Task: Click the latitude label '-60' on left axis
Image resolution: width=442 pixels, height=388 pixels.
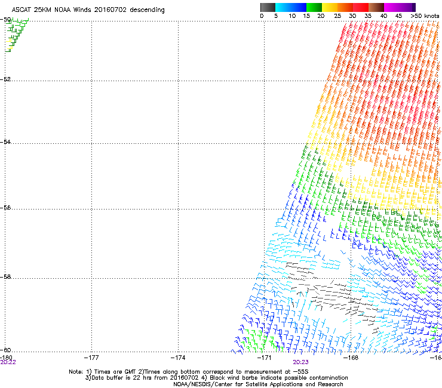Action: tap(5, 350)
